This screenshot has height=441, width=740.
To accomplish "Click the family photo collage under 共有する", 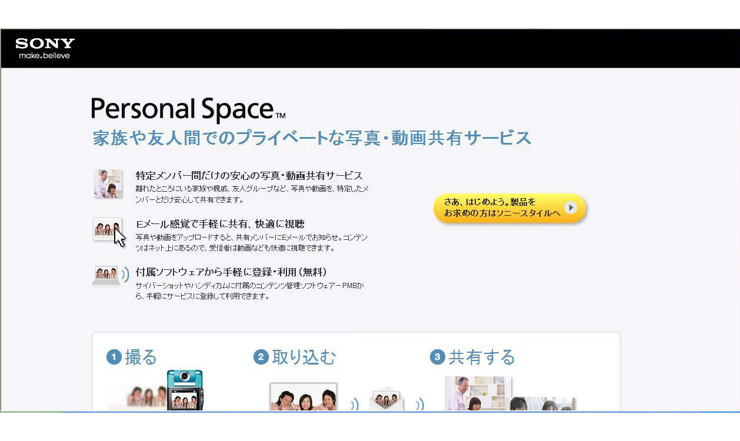I will [509, 393].
